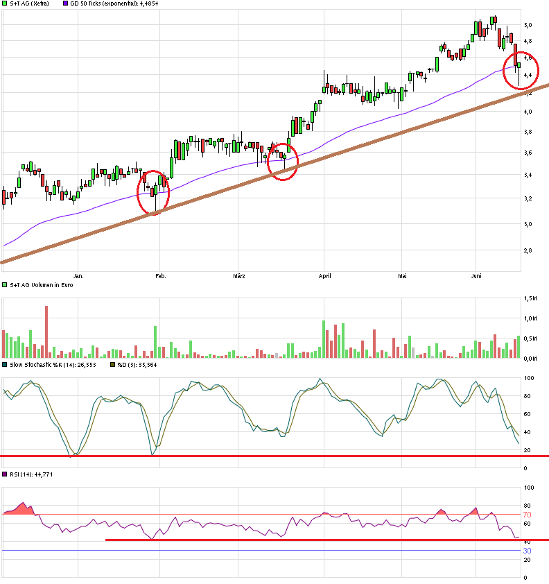Select the Mai label on time axis

[x=402, y=275]
